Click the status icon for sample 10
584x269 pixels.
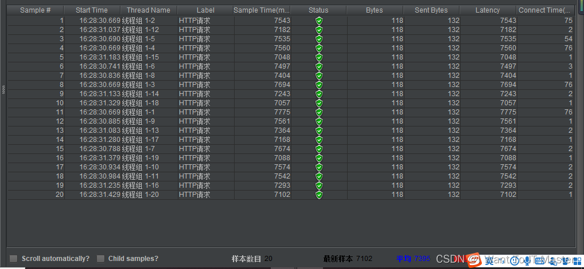319,103
